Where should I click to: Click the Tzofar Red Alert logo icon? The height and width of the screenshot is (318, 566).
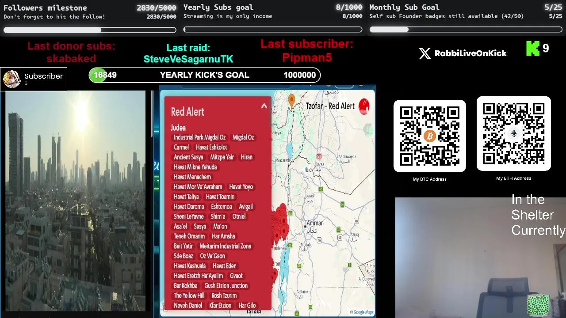coord(364,106)
